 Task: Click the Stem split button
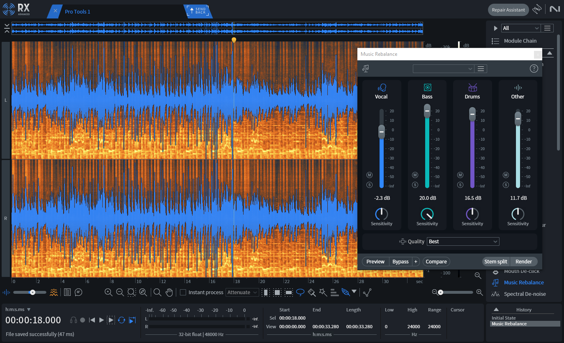tap(496, 262)
